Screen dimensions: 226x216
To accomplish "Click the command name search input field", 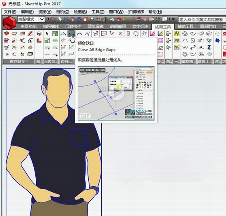I will (x=201, y=20).
